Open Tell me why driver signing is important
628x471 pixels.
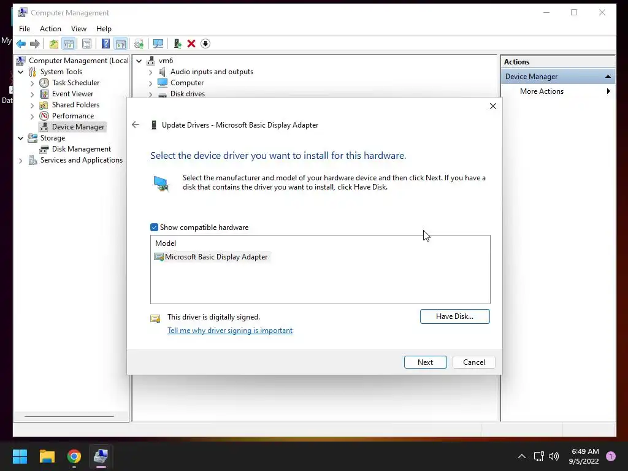tap(230, 331)
